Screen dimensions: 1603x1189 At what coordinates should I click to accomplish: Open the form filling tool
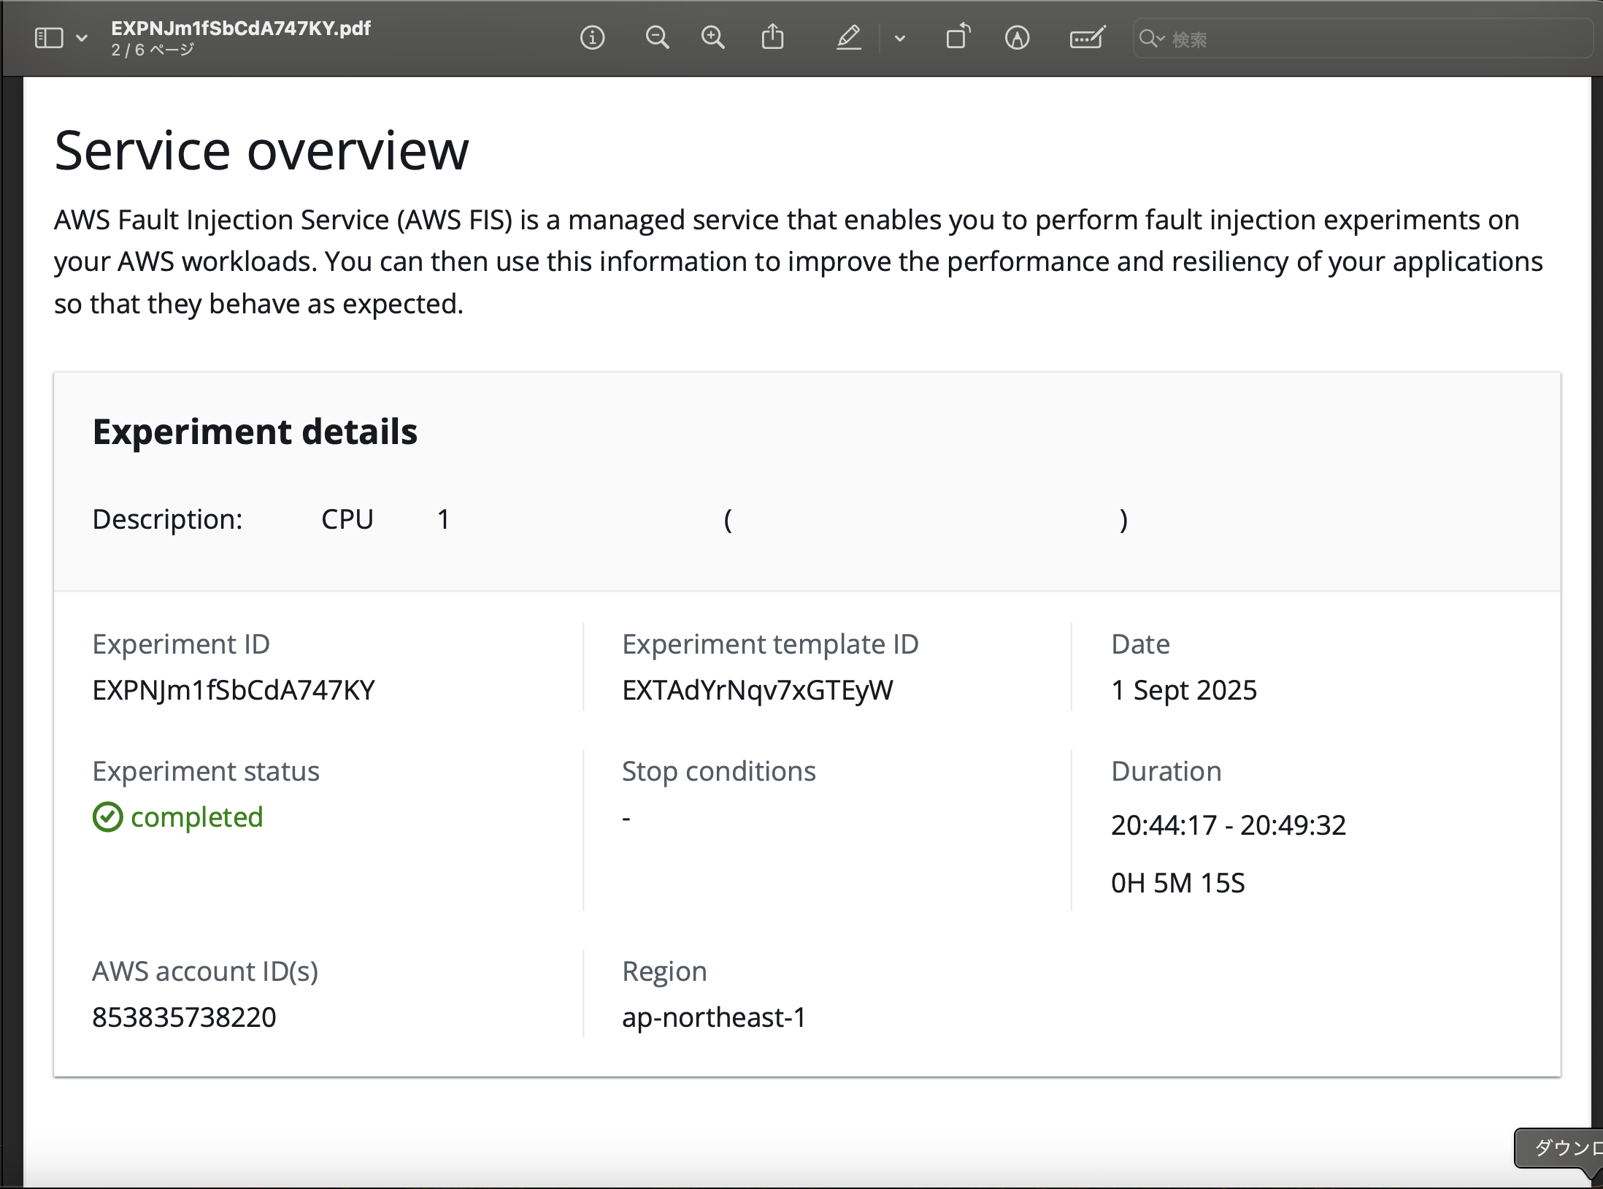(x=1087, y=37)
